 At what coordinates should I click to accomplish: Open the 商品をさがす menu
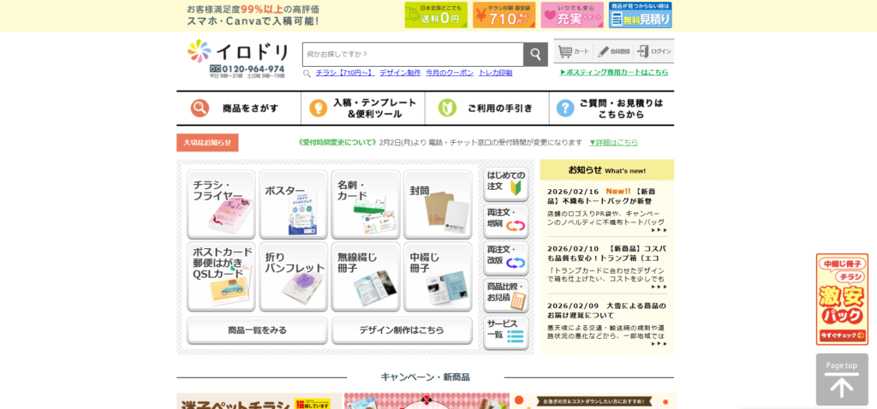(238, 108)
